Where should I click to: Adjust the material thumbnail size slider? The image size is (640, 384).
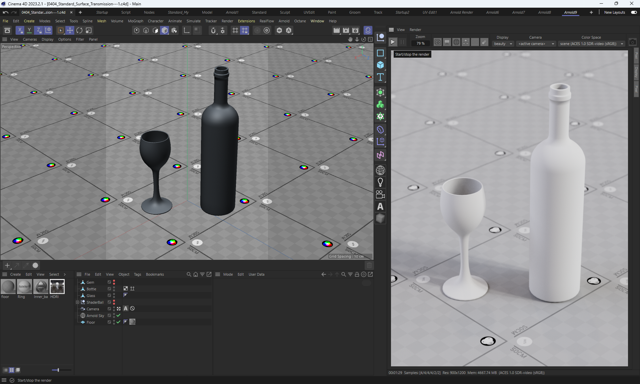click(58, 370)
